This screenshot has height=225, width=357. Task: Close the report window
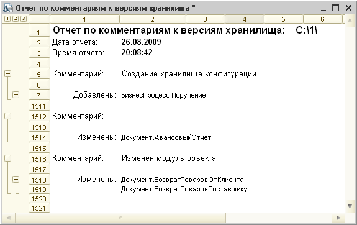(x=348, y=8)
